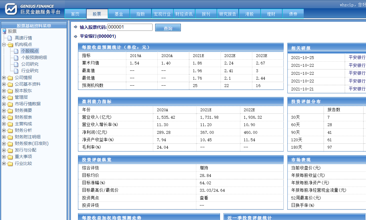Open the 港股 tab
Screen dimensions: 366x220
coord(249,14)
